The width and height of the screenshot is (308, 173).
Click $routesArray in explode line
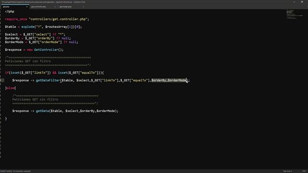click(x=56, y=27)
